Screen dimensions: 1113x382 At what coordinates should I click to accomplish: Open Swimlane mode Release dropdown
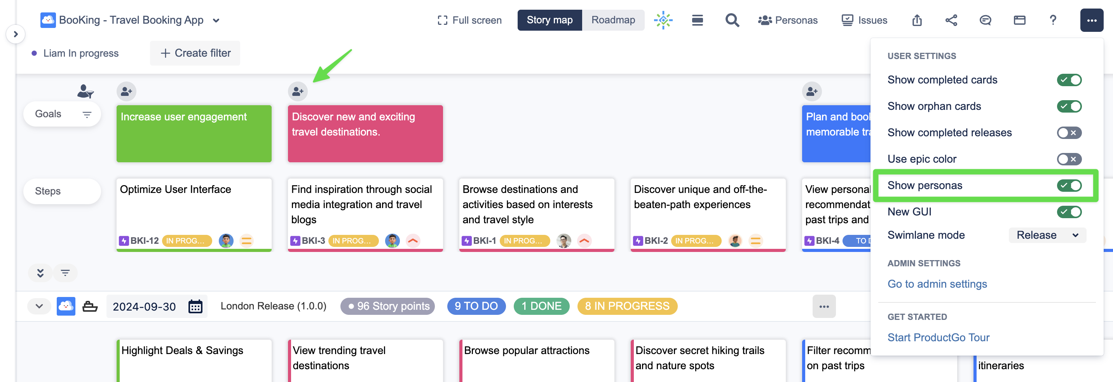pos(1047,235)
